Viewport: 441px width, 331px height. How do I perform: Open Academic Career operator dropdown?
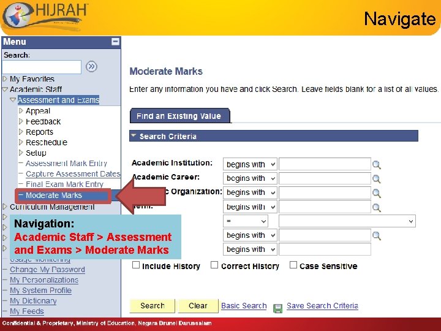(250, 178)
